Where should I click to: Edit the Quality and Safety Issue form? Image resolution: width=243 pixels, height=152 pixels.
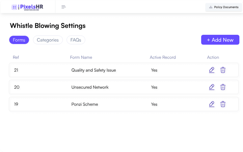point(212,70)
